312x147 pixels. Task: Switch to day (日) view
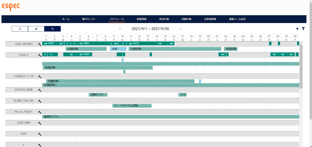pos(20,29)
